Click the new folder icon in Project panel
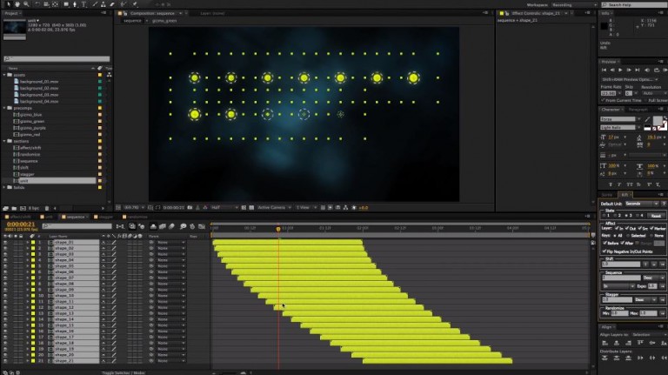Viewport: 668px width, 375px height. (x=13, y=209)
